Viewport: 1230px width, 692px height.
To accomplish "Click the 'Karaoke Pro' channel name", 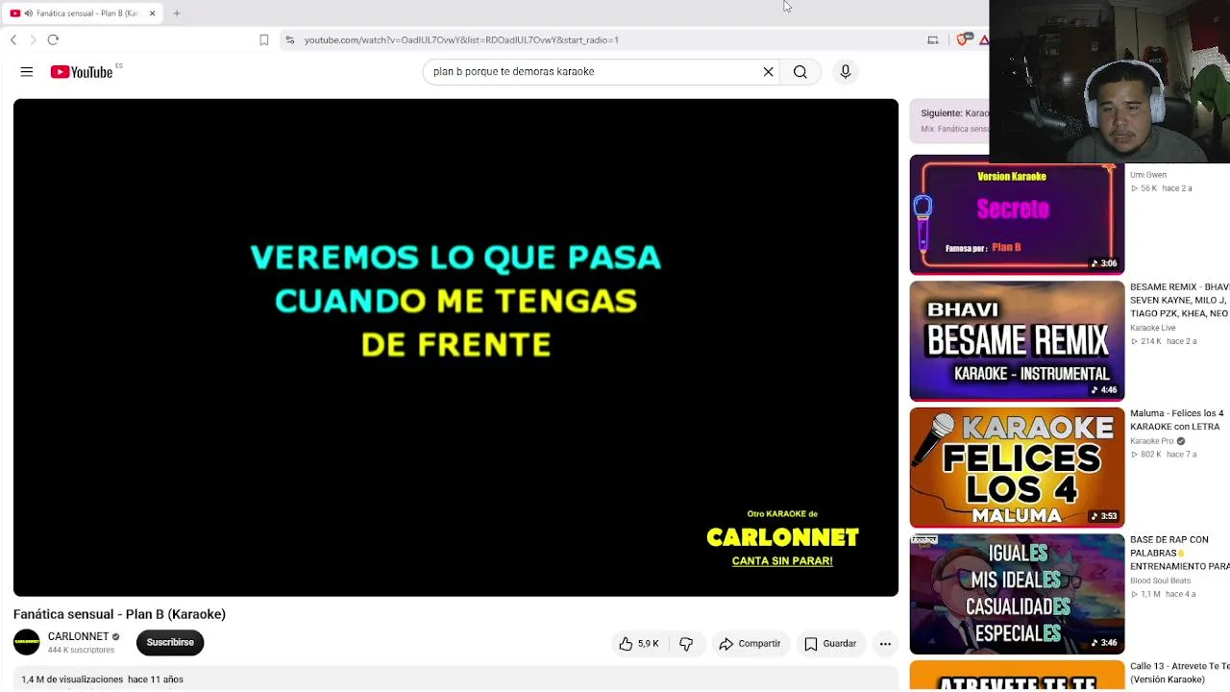I will (1152, 441).
